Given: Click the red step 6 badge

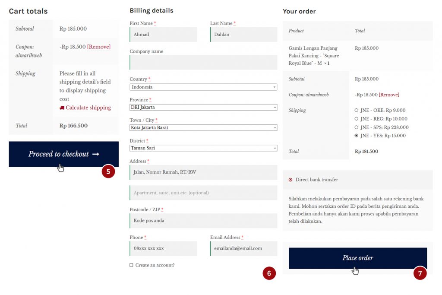Looking at the screenshot, I should coord(269,273).
